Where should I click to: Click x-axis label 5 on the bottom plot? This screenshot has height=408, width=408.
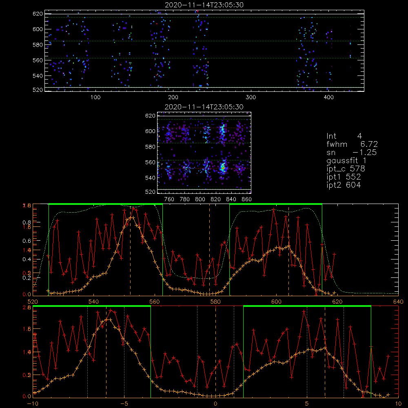pos(307,404)
